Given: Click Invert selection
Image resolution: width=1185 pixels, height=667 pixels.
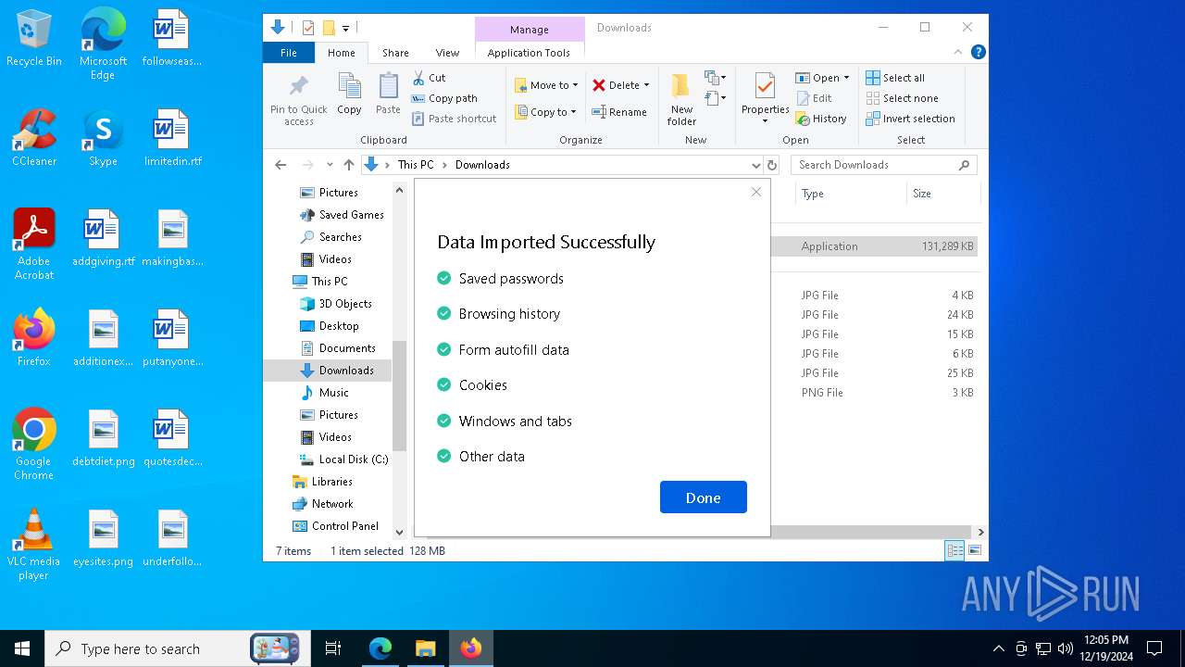Looking at the screenshot, I should click(910, 119).
